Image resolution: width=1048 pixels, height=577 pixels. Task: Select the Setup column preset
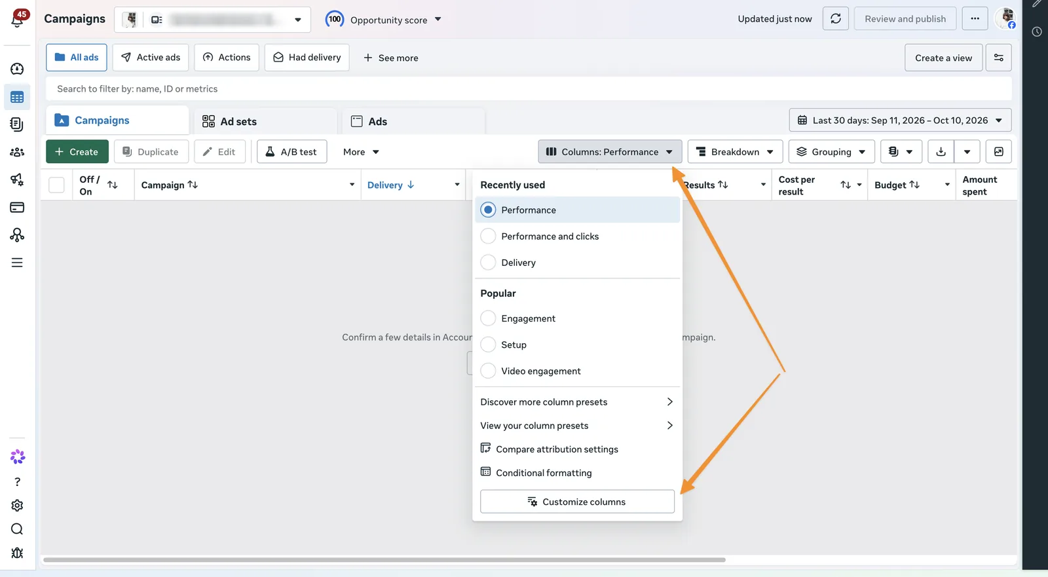coord(577,344)
